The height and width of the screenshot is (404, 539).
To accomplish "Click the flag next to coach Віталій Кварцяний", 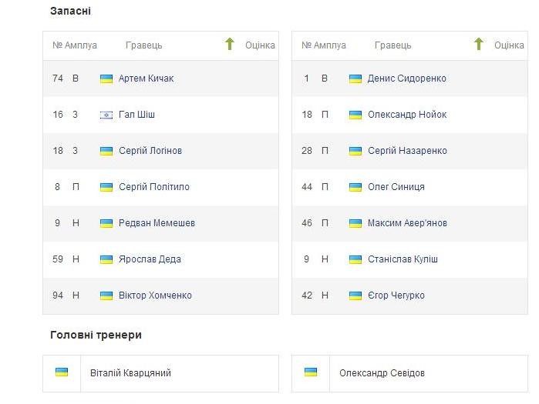I will 62,372.
